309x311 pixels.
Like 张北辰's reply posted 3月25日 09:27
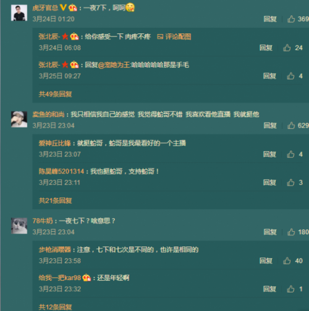(x=290, y=76)
